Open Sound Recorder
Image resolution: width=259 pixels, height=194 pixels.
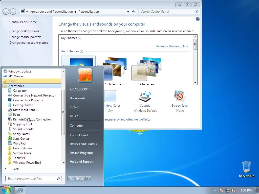click(x=24, y=129)
